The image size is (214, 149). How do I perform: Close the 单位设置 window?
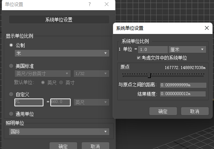[x=107, y=4]
